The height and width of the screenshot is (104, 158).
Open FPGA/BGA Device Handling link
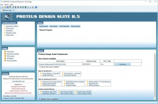click(x=75, y=81)
